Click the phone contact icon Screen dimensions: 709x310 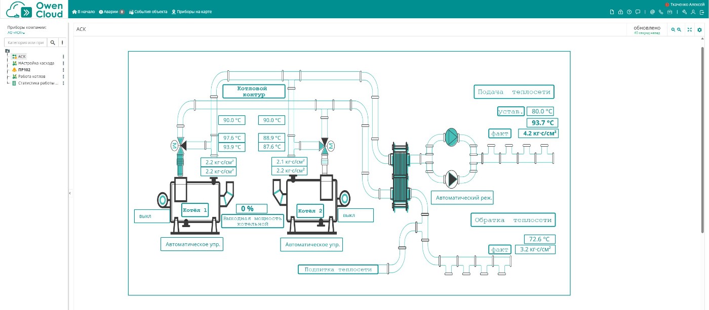[x=661, y=12]
